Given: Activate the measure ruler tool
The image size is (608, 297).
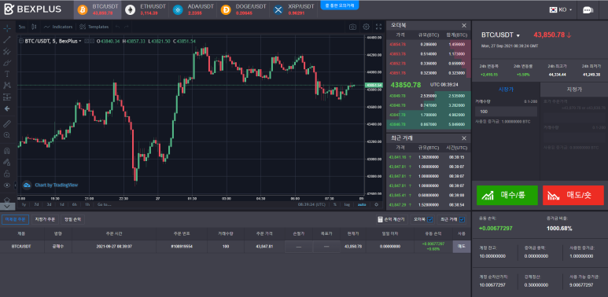Looking at the screenshot, I should pyautogui.click(x=7, y=124).
